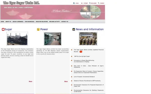151x94 pixels.
Task: Click bullet beside Updated Financial Results item
Action: (x=72, y=50)
